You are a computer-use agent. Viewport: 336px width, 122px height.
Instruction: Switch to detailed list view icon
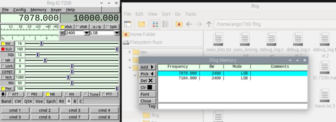tap(165, 24)
